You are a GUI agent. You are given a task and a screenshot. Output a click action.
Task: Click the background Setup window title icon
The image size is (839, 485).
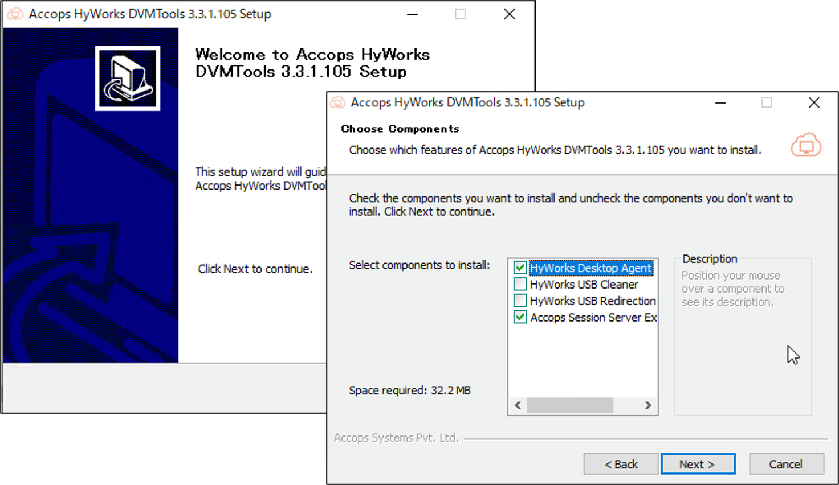[x=15, y=14]
